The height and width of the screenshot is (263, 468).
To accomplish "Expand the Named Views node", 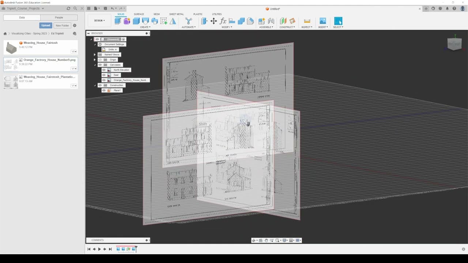I will [x=95, y=54].
